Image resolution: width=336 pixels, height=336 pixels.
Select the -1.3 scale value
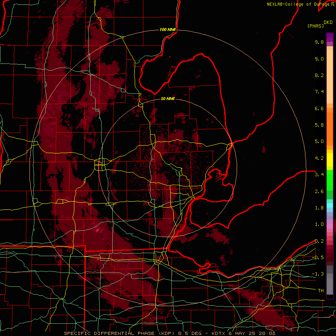click(x=318, y=274)
